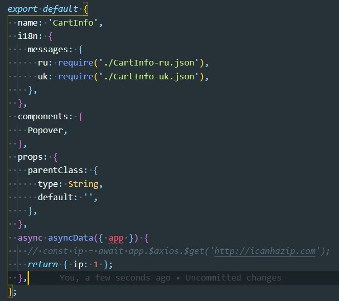Open the http://icanhazip.com link in the comment
Screen dimensions: 339x301
point(265,251)
